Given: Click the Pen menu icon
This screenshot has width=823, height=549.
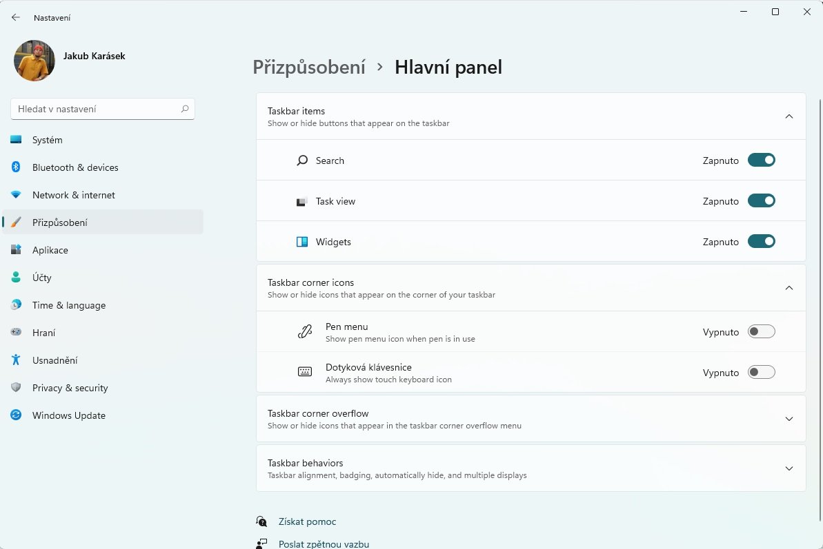Looking at the screenshot, I should click(305, 331).
